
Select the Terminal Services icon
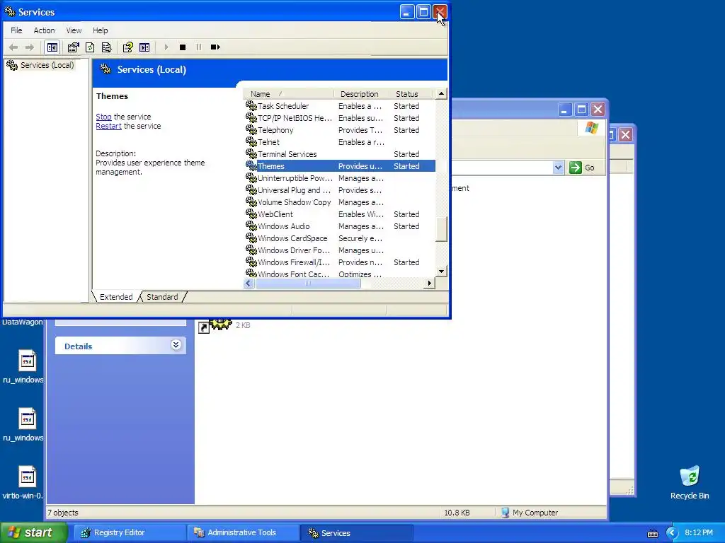pos(251,153)
